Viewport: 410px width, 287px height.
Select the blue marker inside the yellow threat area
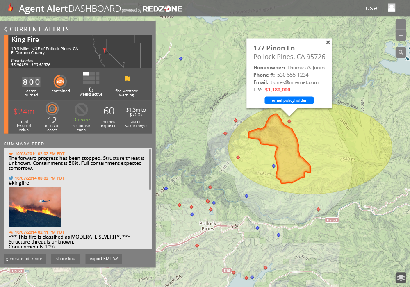click(x=274, y=166)
